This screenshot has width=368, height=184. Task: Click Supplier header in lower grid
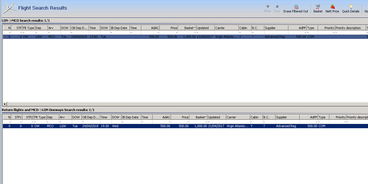pos(288,117)
